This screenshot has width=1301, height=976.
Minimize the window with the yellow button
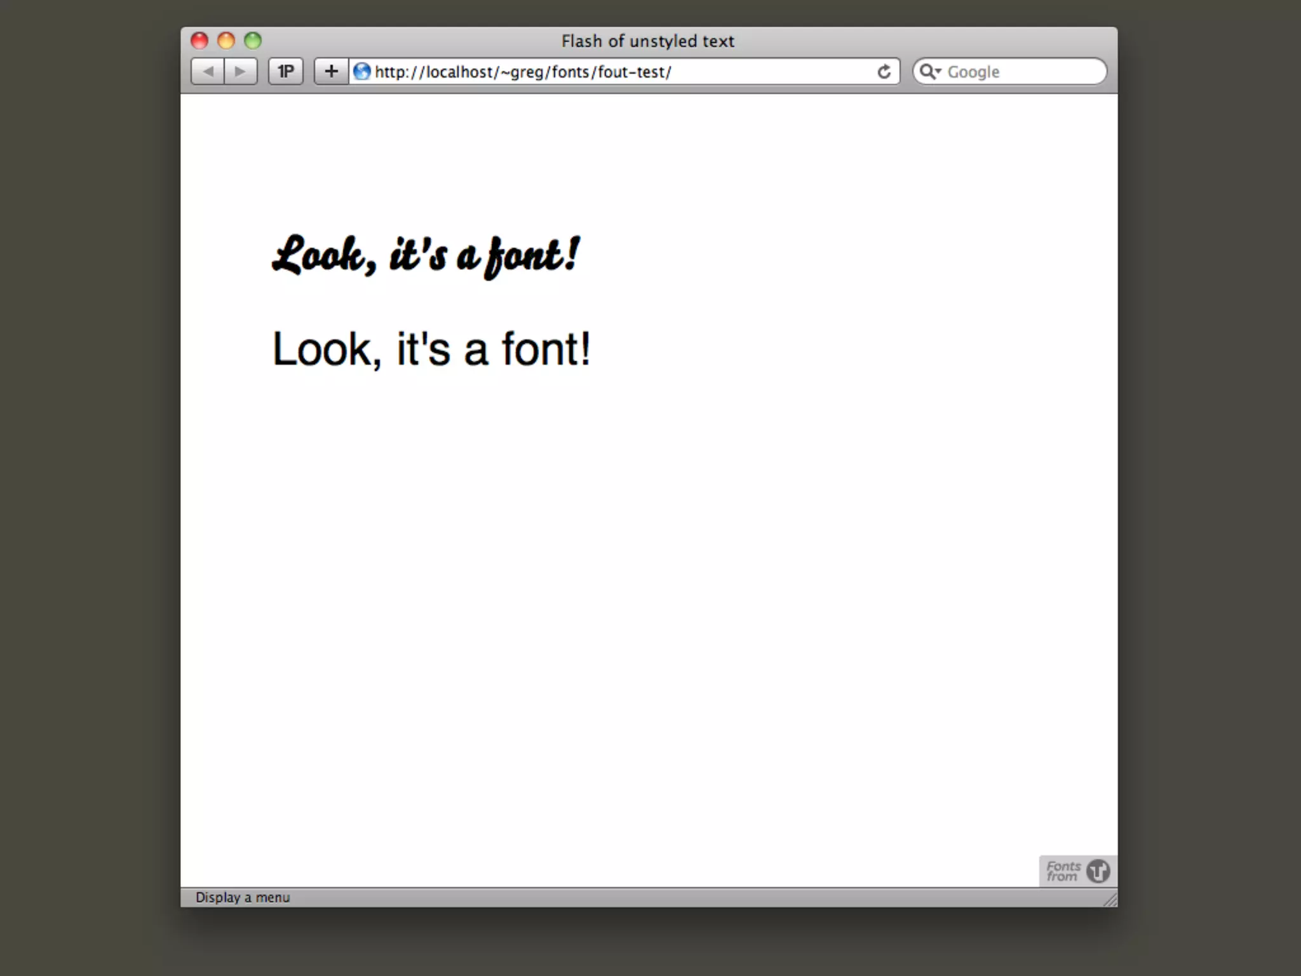(226, 41)
